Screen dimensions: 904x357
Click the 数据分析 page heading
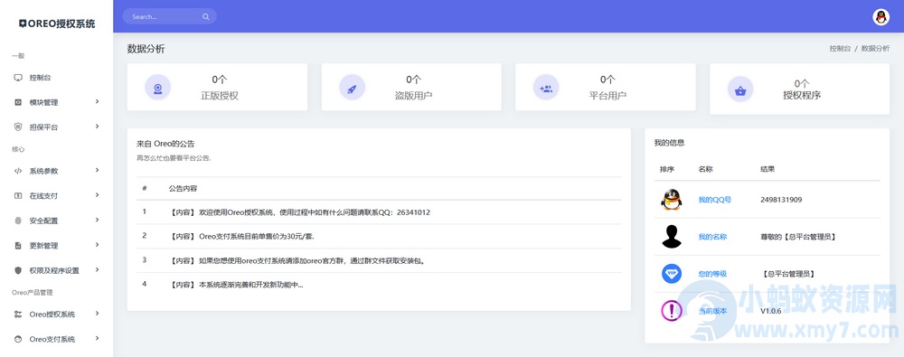[x=146, y=49]
